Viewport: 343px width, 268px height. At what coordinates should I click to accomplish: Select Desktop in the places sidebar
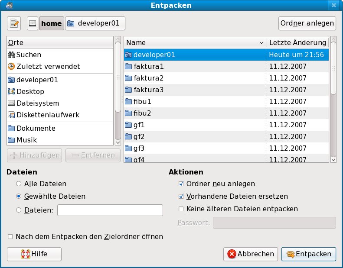coord(30,92)
